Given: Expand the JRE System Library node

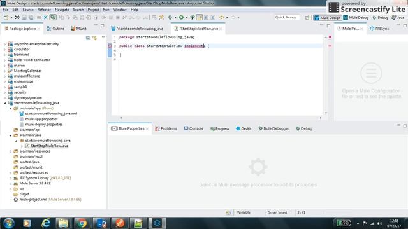Looking at the screenshot, I should pos(10,178).
